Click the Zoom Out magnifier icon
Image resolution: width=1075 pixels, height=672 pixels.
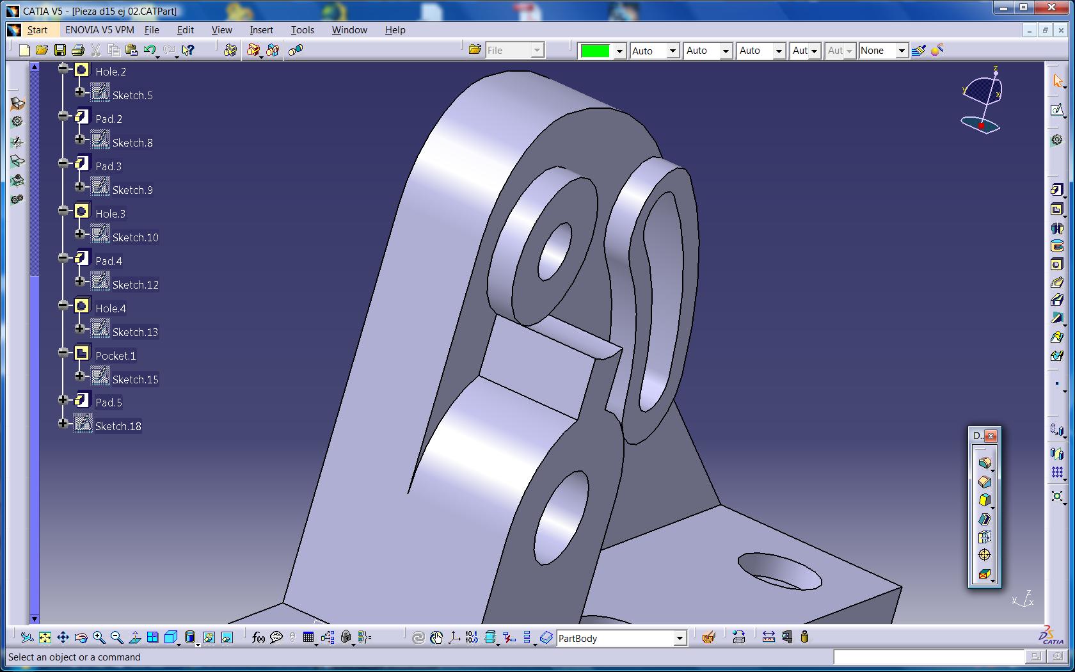click(116, 637)
